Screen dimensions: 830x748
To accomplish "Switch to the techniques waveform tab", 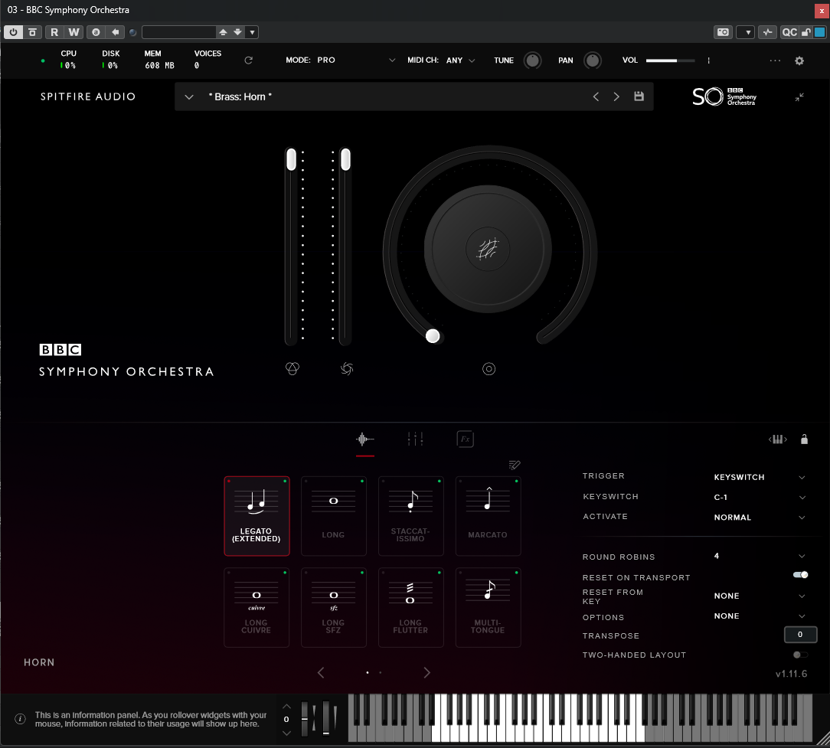I will (365, 439).
